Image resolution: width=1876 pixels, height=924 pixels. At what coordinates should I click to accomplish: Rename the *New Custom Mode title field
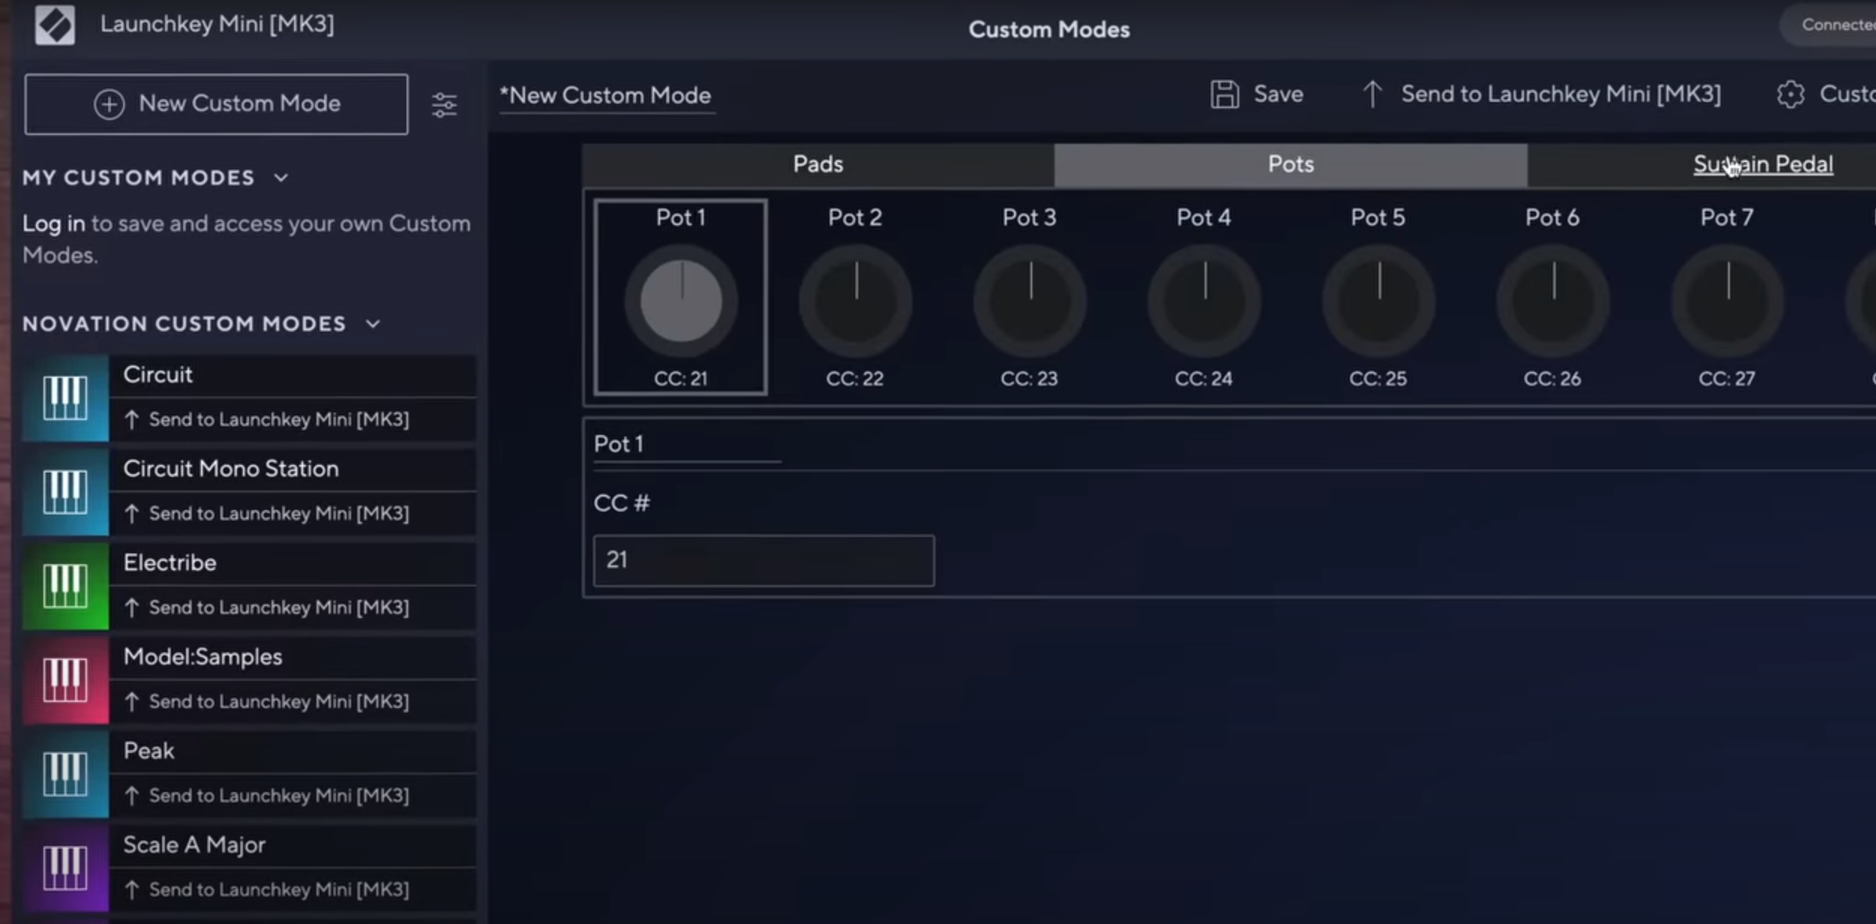pyautogui.click(x=607, y=96)
